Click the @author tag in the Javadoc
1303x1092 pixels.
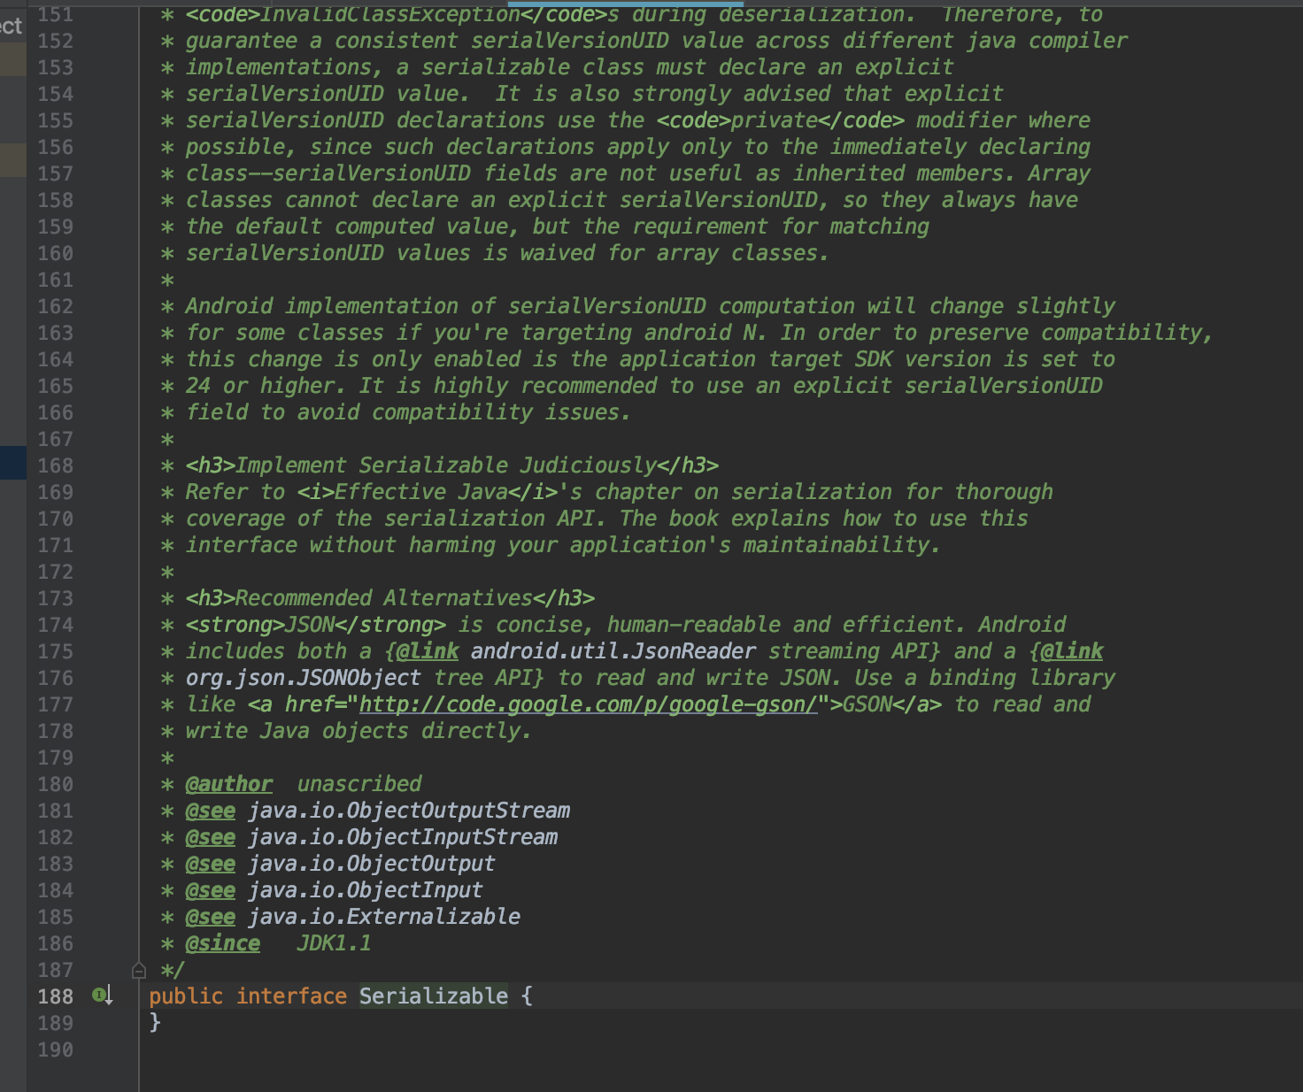(x=228, y=783)
